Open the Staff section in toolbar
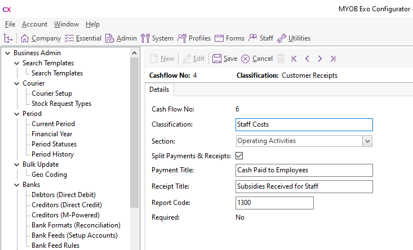The width and height of the screenshot is (413, 250). (x=253, y=38)
